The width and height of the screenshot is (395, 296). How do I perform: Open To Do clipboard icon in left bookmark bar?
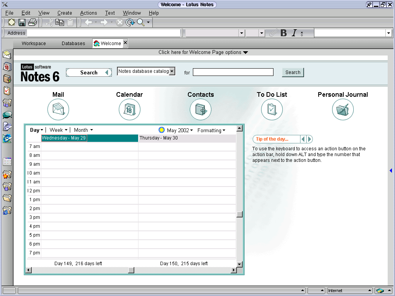point(7,91)
